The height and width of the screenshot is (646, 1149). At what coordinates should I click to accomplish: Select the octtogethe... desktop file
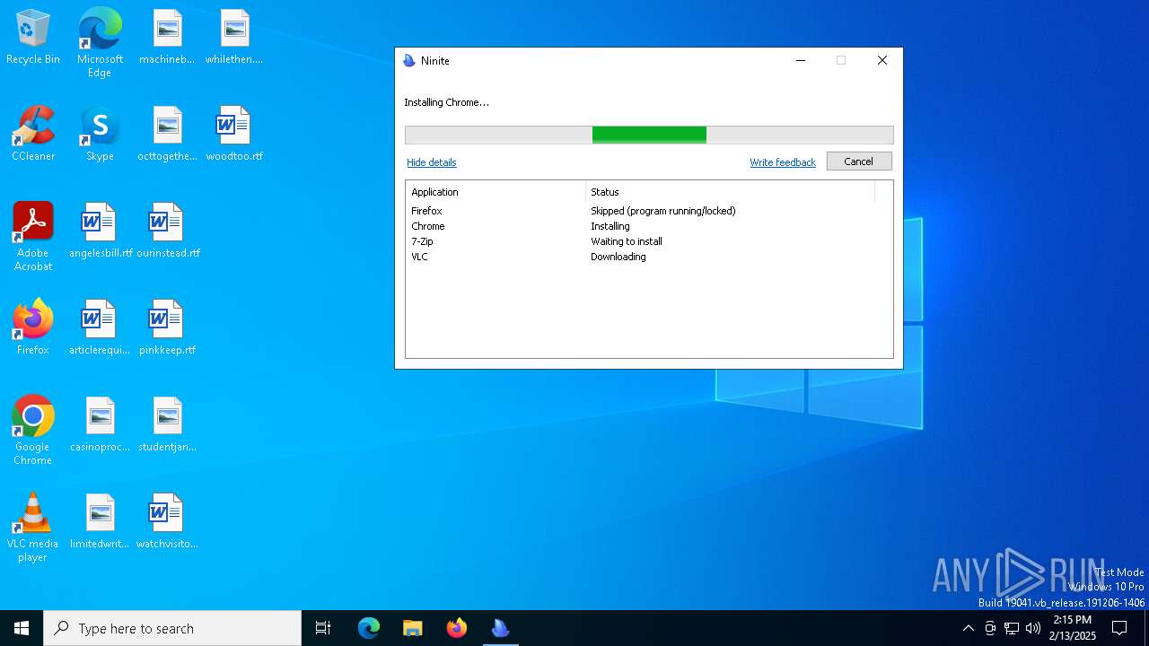point(167,135)
